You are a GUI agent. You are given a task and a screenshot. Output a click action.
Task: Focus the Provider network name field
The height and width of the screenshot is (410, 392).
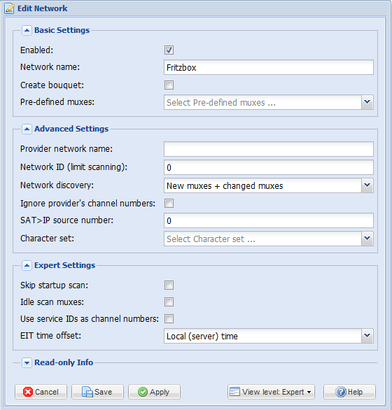point(269,149)
